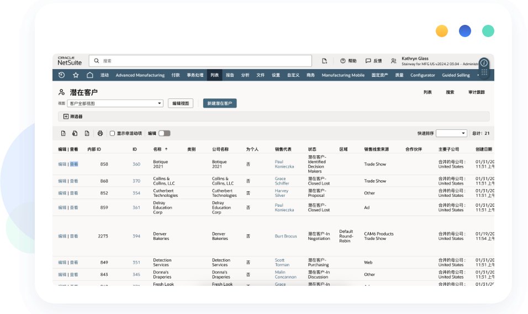528x314 pixels.
Task: Click the CAM6 Products Trade Show cell
Action: (379, 236)
